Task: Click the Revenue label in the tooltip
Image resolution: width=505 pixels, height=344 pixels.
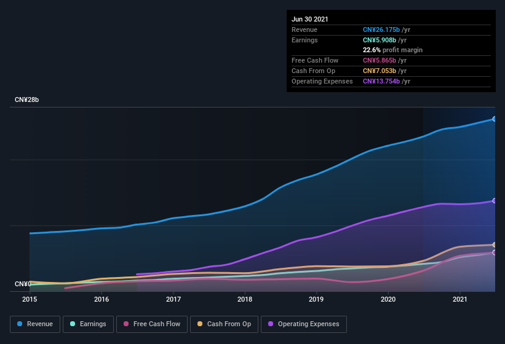Action: tap(304, 29)
